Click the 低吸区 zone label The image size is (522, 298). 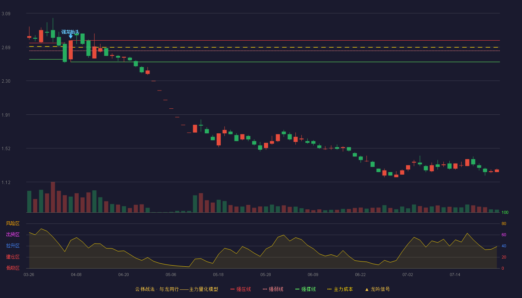pos(13,268)
